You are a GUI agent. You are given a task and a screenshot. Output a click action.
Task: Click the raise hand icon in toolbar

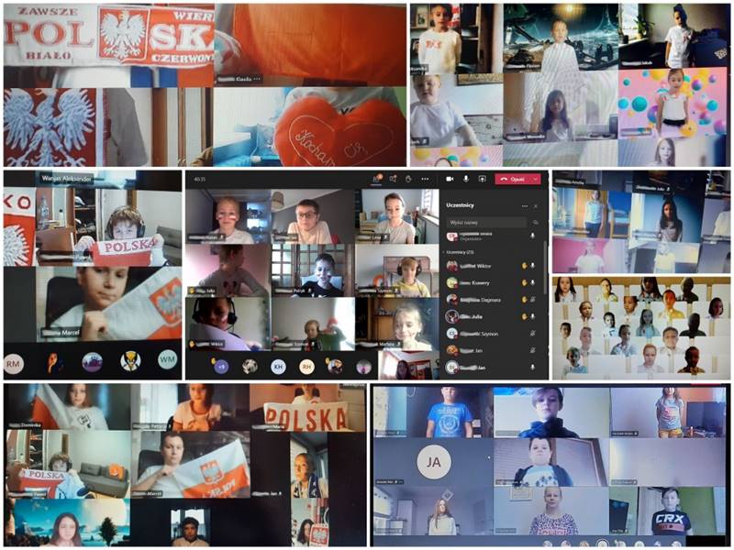(408, 179)
